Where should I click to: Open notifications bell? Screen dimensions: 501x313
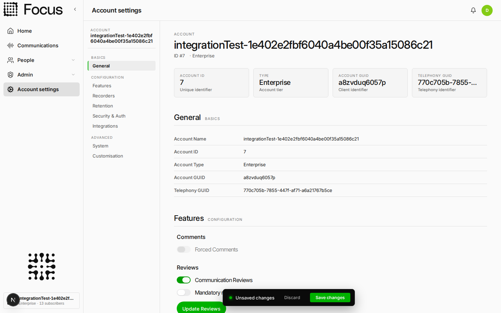pyautogui.click(x=473, y=10)
